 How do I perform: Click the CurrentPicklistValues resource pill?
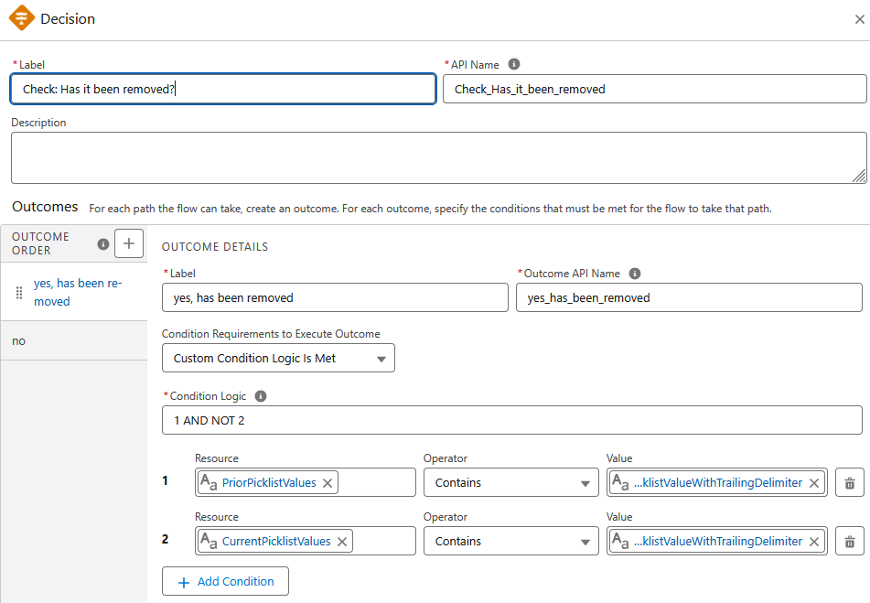(x=275, y=542)
